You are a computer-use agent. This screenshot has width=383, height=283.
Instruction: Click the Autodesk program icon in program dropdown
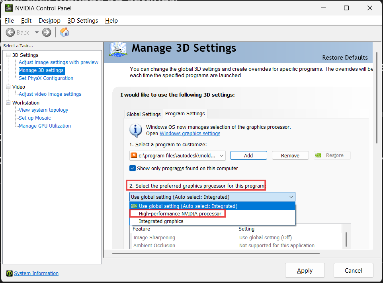click(x=134, y=155)
